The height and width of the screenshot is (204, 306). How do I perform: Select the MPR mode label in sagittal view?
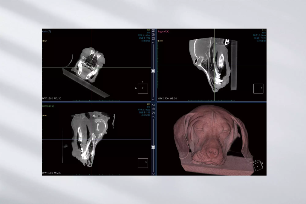pyautogui.click(x=264, y=33)
